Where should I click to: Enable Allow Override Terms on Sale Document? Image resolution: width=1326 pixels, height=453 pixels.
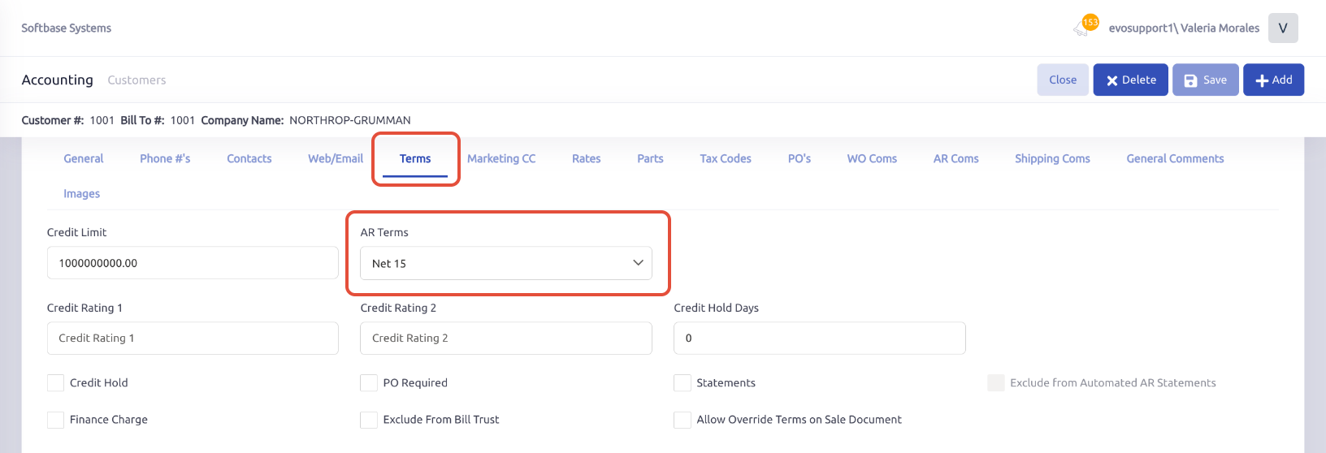click(x=682, y=420)
